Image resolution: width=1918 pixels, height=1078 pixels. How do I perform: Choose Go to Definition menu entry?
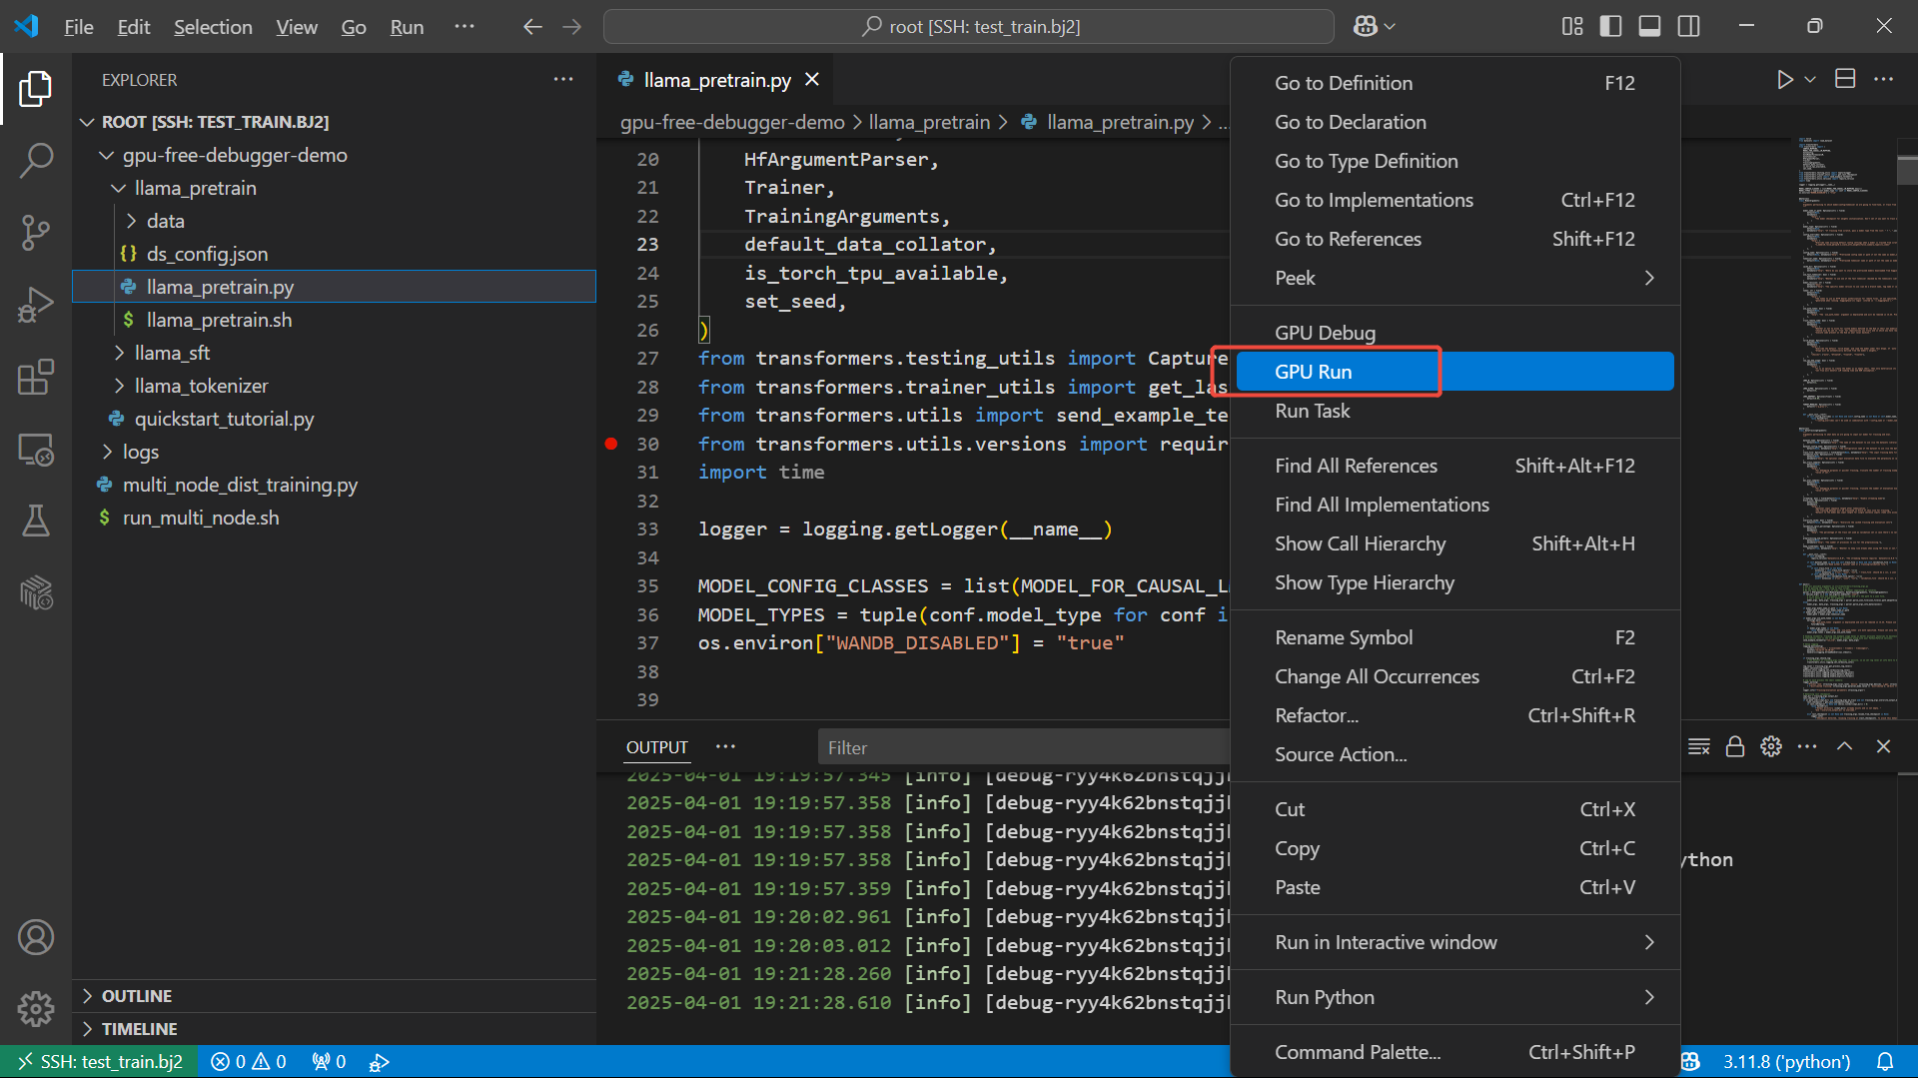(1343, 83)
